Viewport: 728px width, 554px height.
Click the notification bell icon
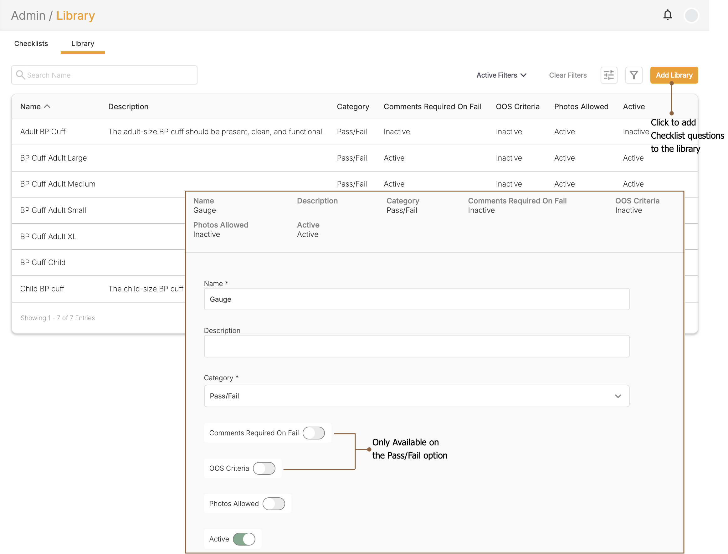point(667,15)
